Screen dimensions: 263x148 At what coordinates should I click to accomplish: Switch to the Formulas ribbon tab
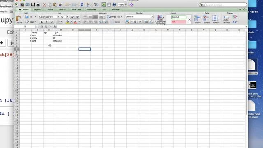pos(91,9)
